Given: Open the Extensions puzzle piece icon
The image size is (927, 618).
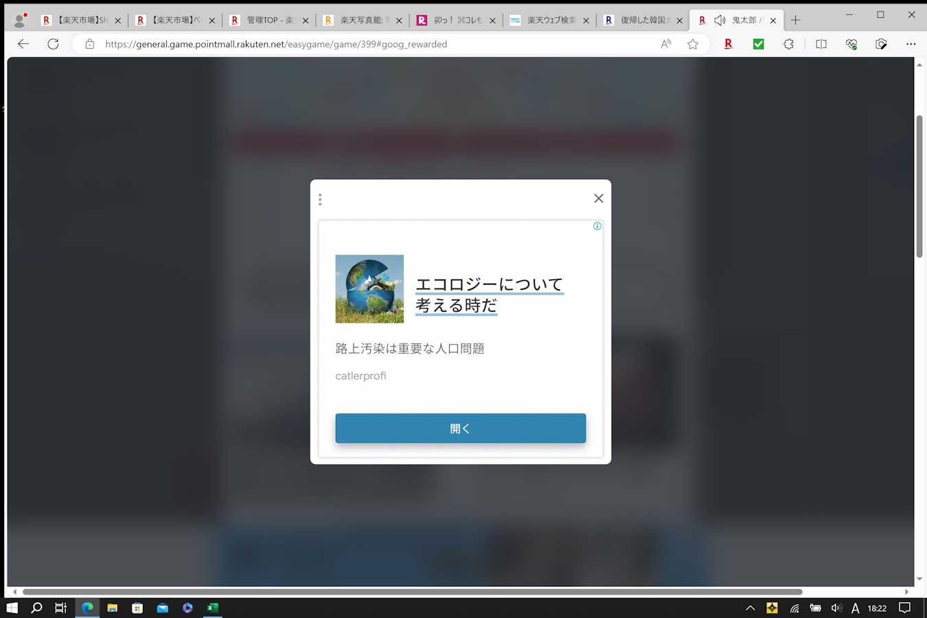Looking at the screenshot, I should pos(789,44).
